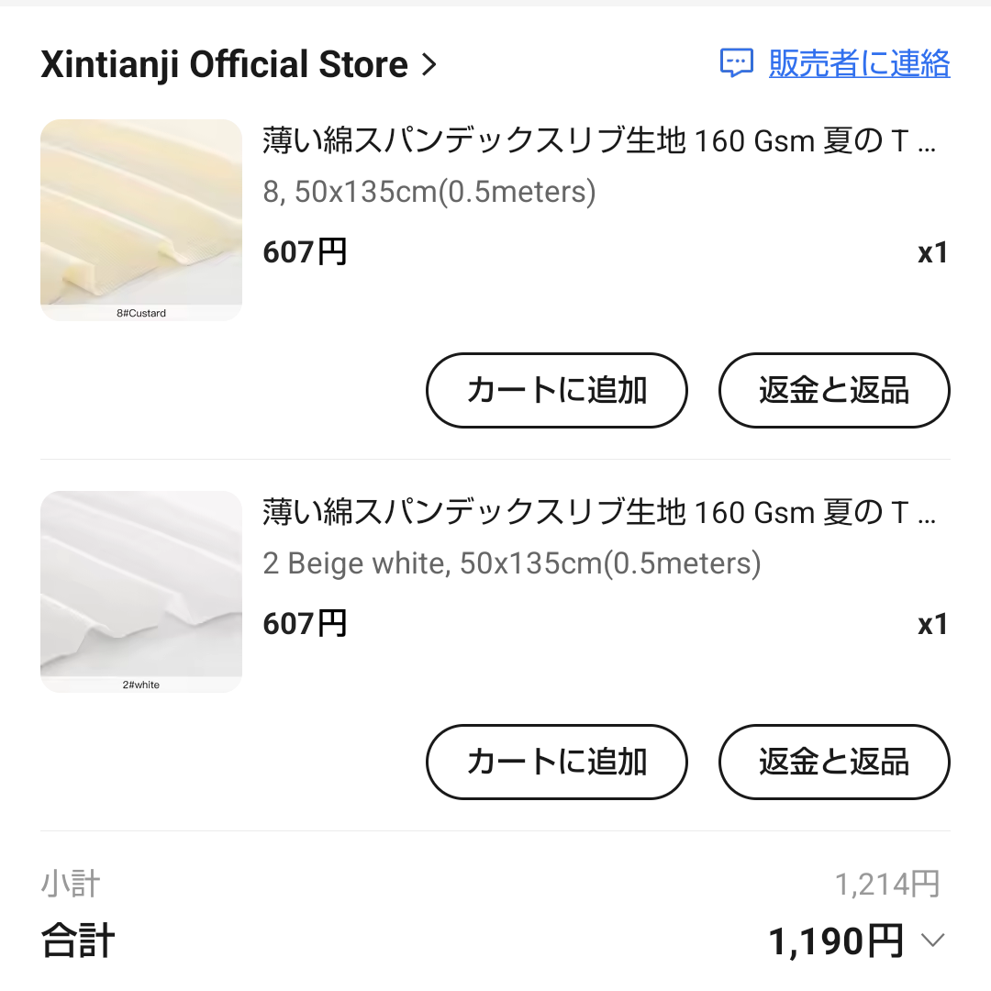Expand the 合計 price breakdown chevron

(x=932, y=941)
